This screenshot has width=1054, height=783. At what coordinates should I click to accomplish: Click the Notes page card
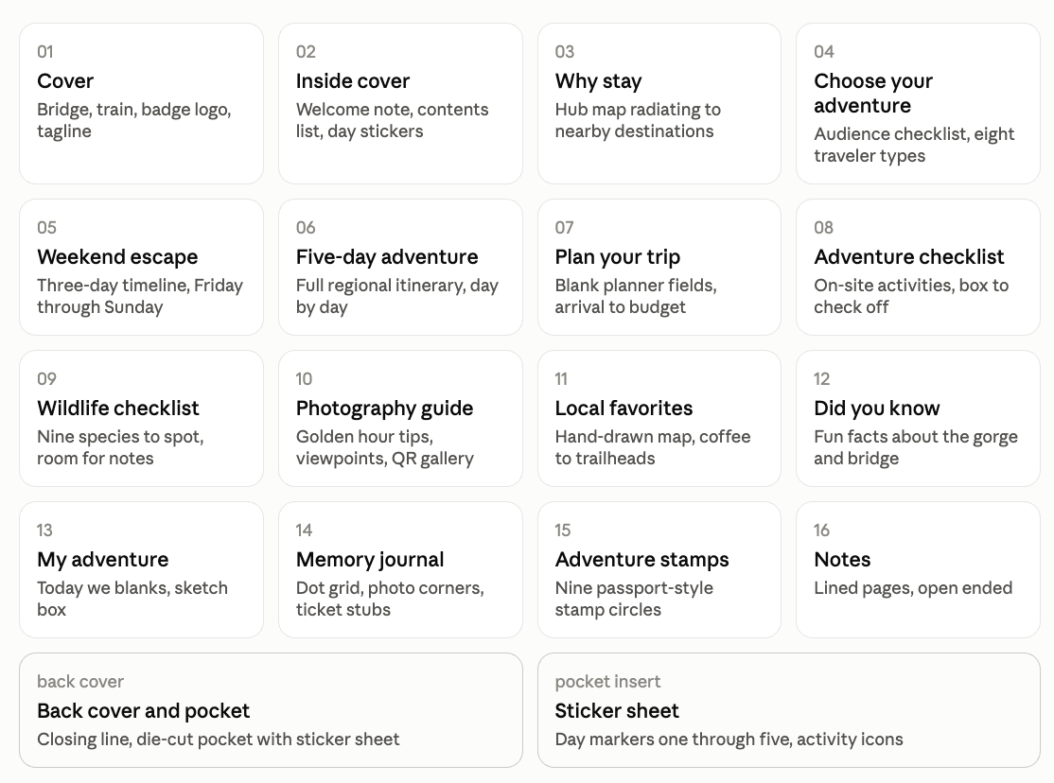(918, 569)
